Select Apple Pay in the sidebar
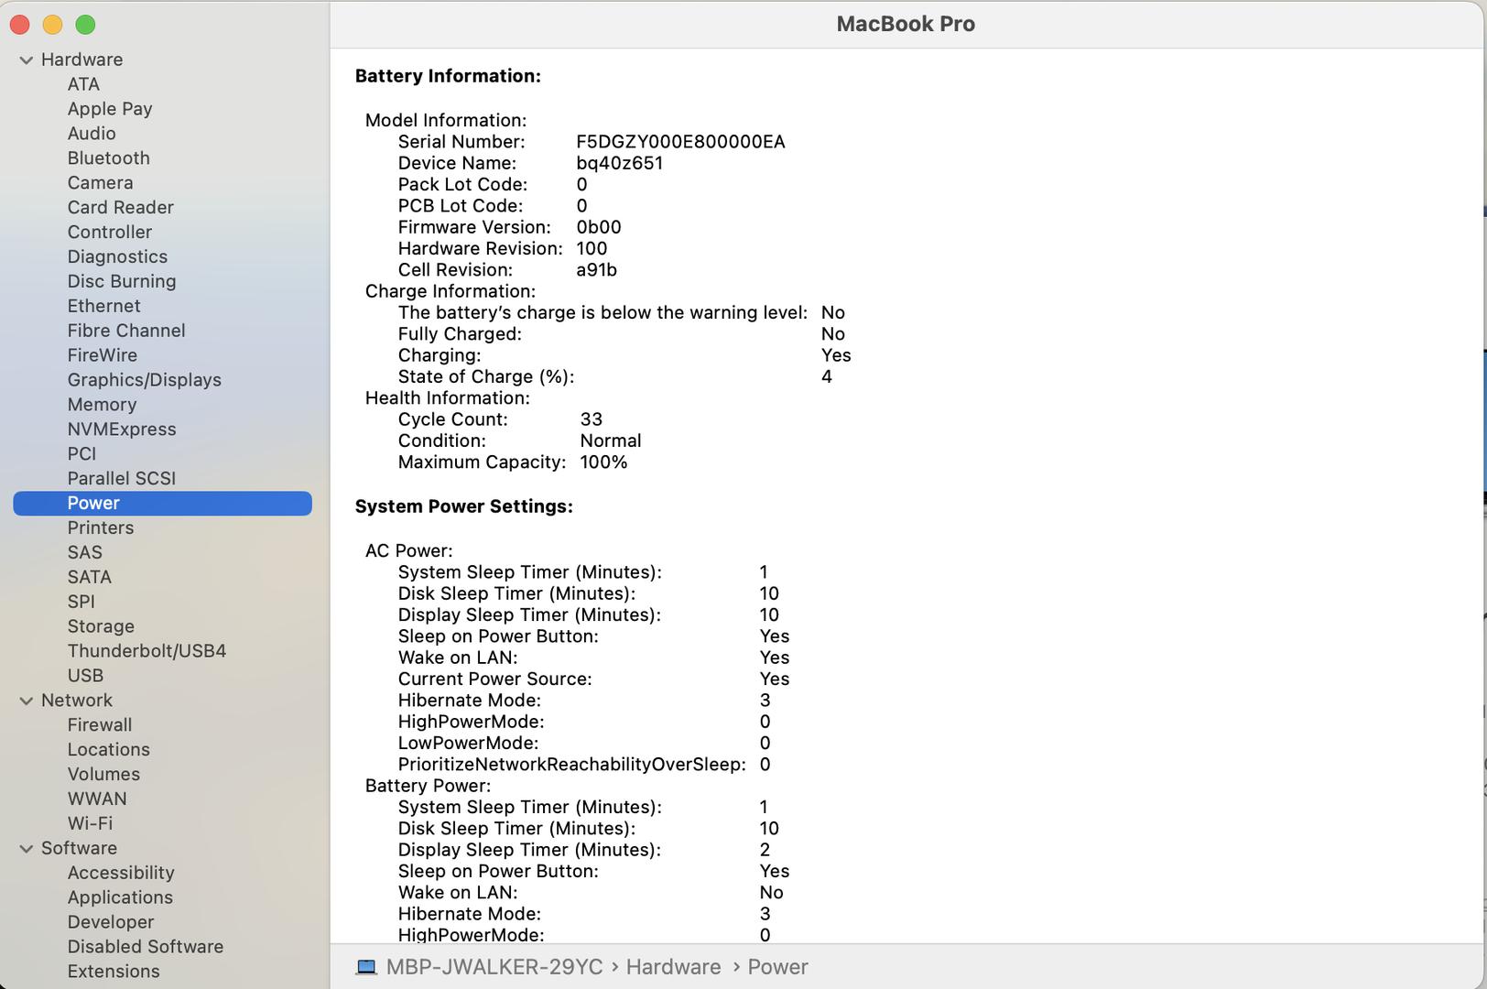The height and width of the screenshot is (989, 1487). pyautogui.click(x=110, y=109)
